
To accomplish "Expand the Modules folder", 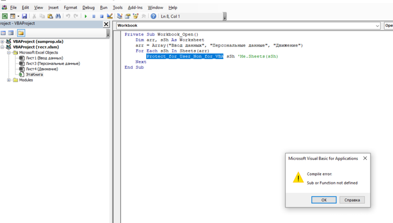I will point(9,80).
